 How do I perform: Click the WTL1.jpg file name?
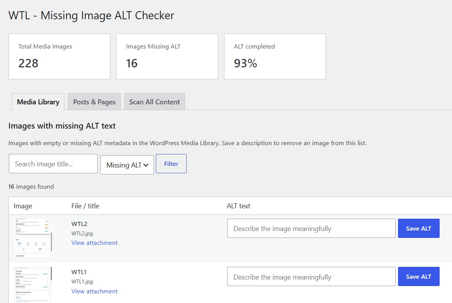coord(82,281)
